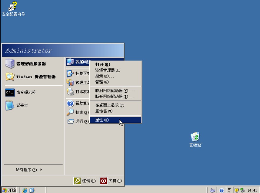Click the blue help tray icon
This screenshot has width=260, height=193.
coord(222,191)
